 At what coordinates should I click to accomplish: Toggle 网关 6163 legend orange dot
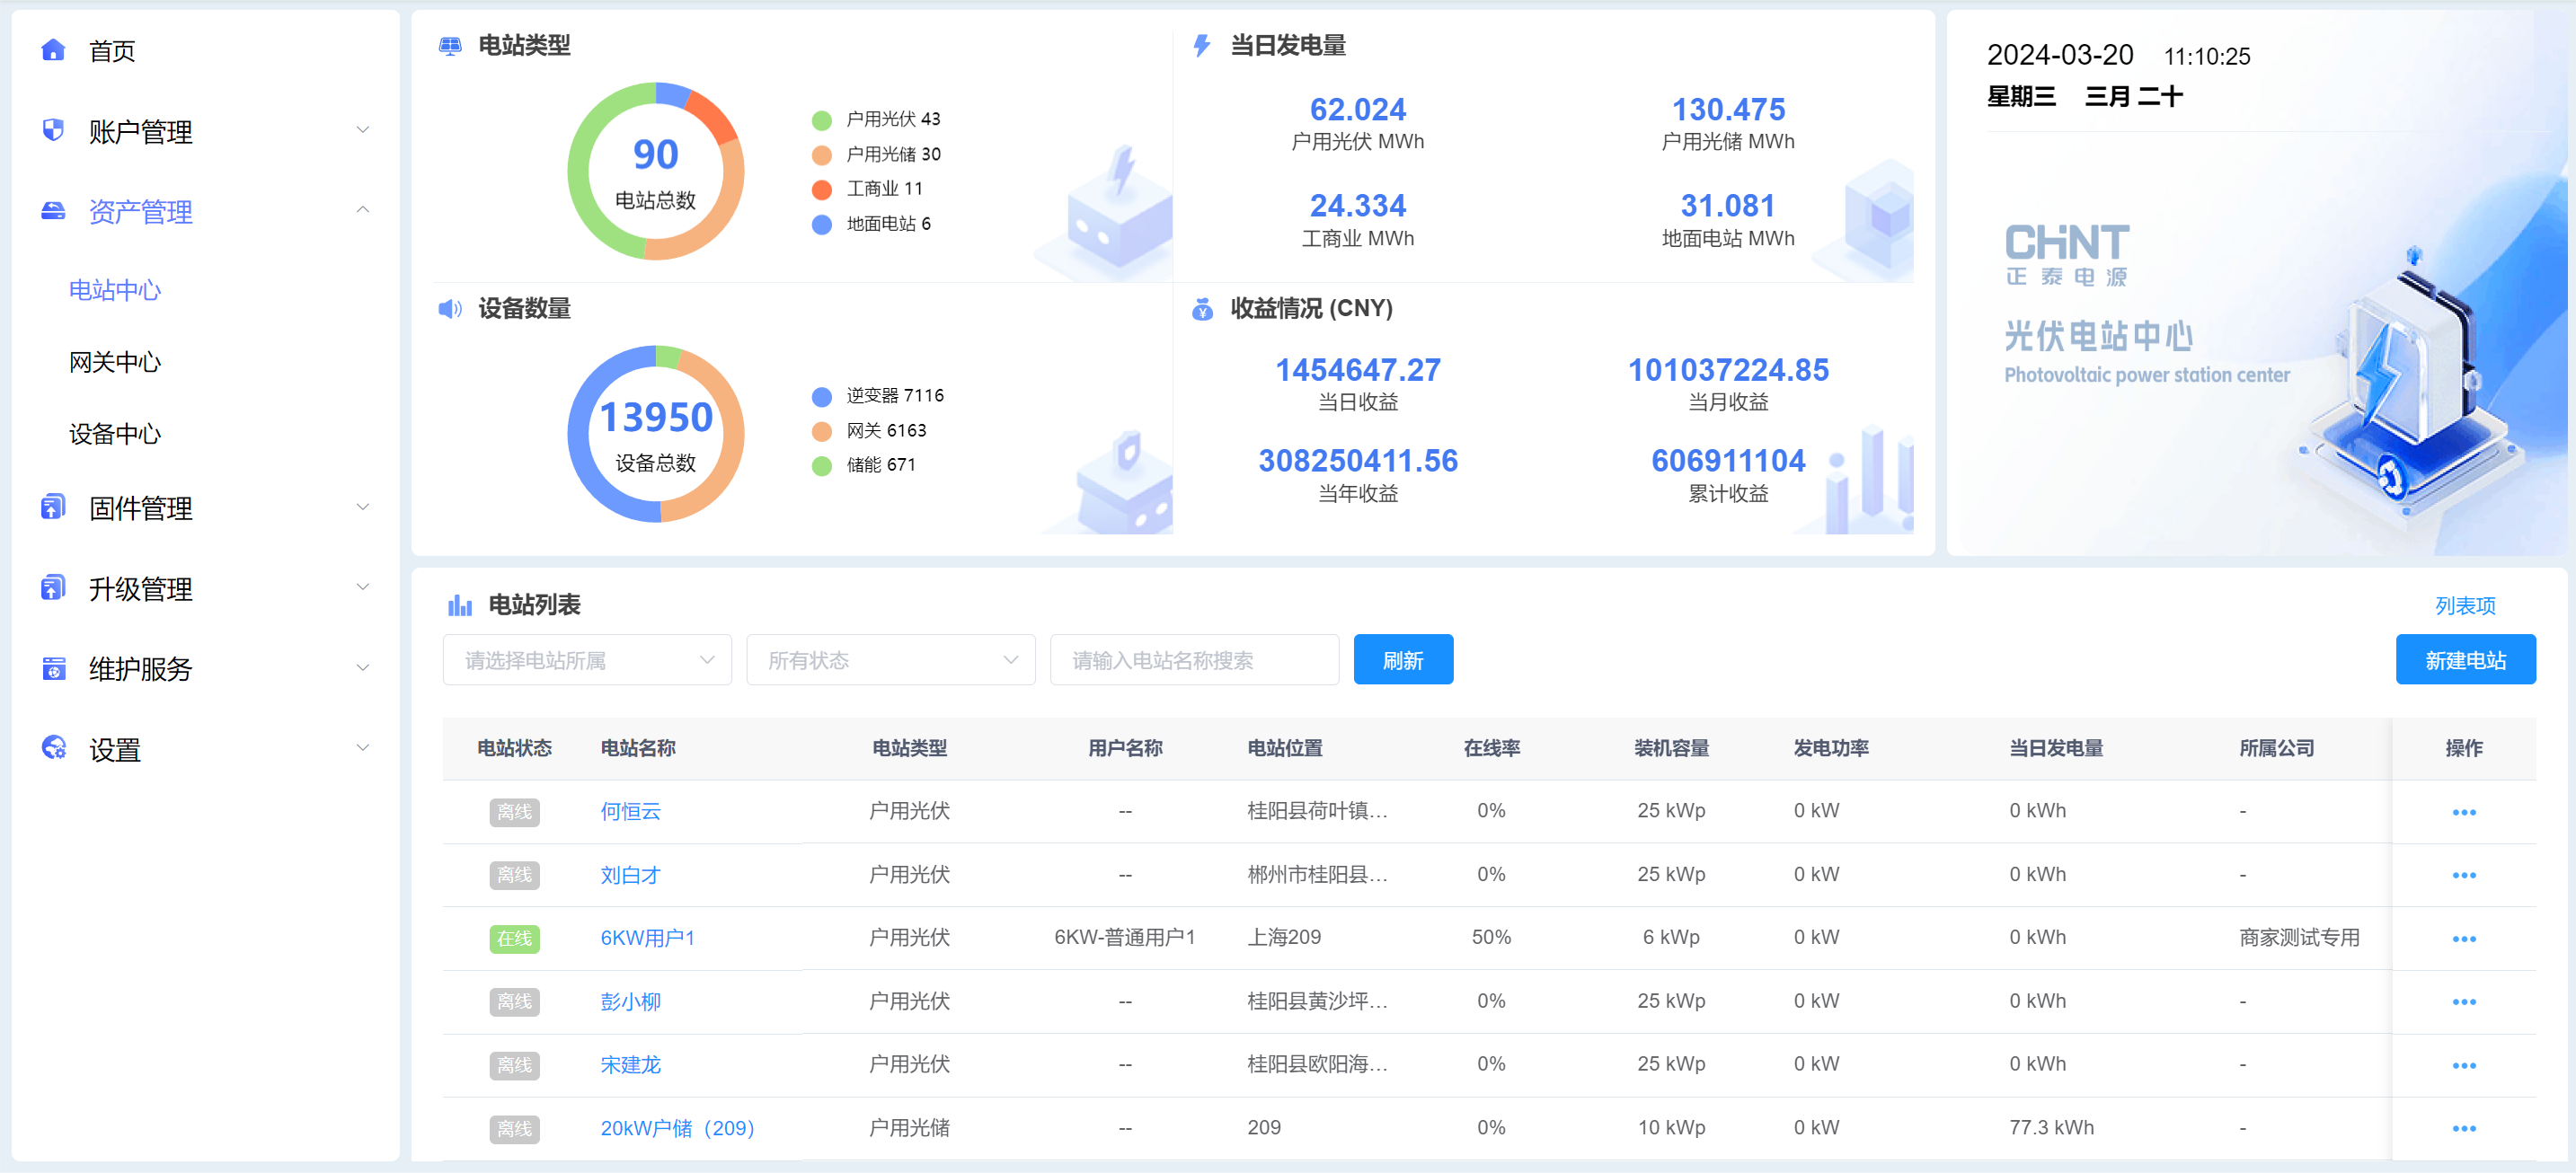[x=822, y=431]
